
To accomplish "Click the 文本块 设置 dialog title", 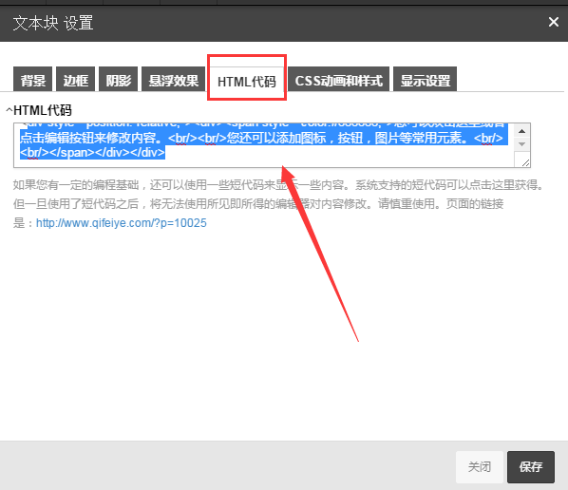I will pos(53,23).
